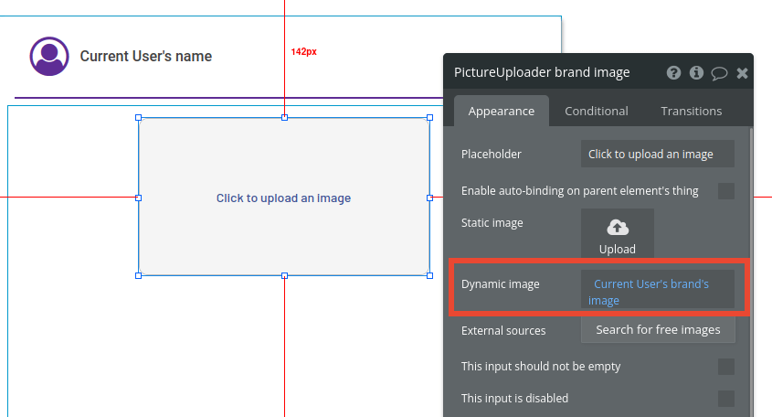Click the property editor vertical scrollbar

click(x=751, y=271)
